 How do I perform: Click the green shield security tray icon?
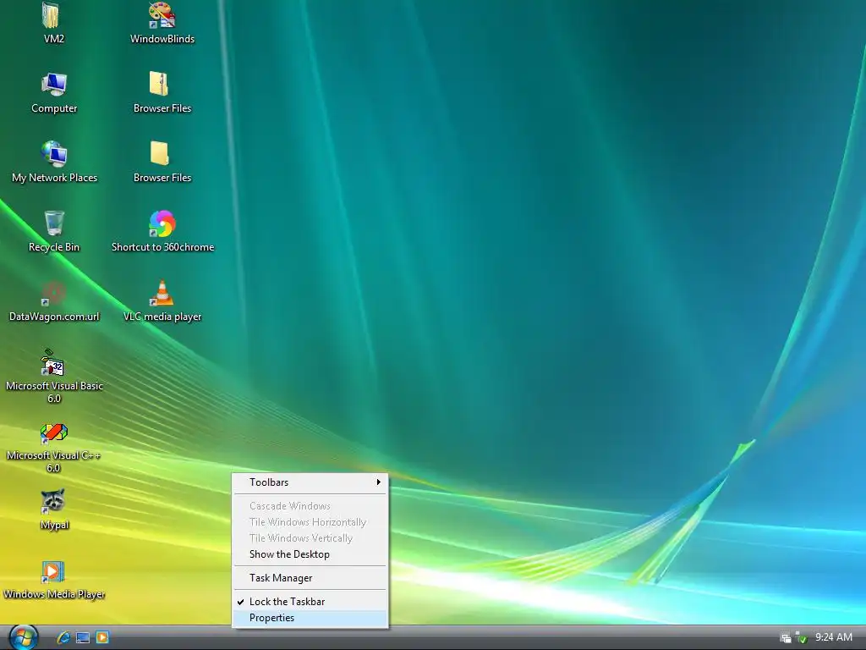(801, 638)
